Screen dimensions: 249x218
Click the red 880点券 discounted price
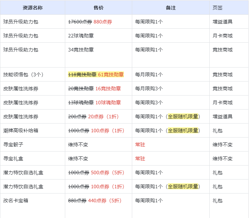pos(103,22)
